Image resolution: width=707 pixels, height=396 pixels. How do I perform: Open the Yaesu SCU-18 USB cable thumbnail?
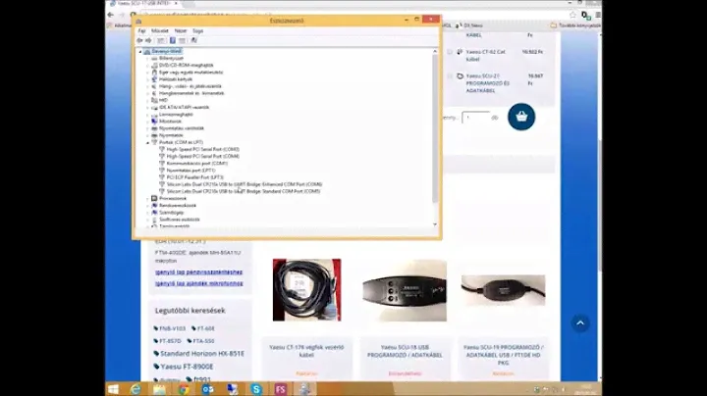click(x=405, y=291)
